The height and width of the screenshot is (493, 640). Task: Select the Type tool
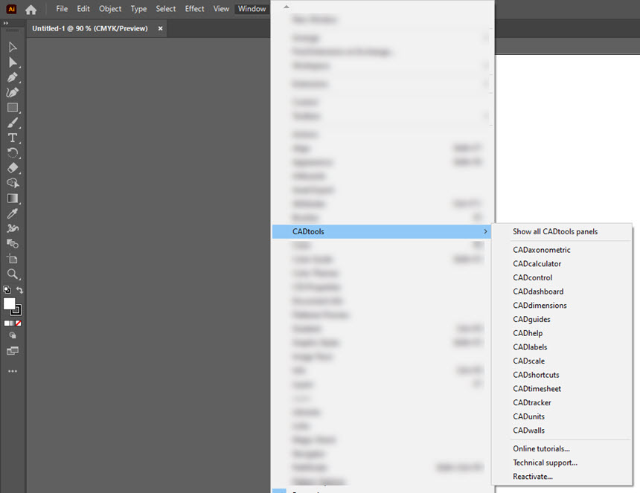coord(13,138)
